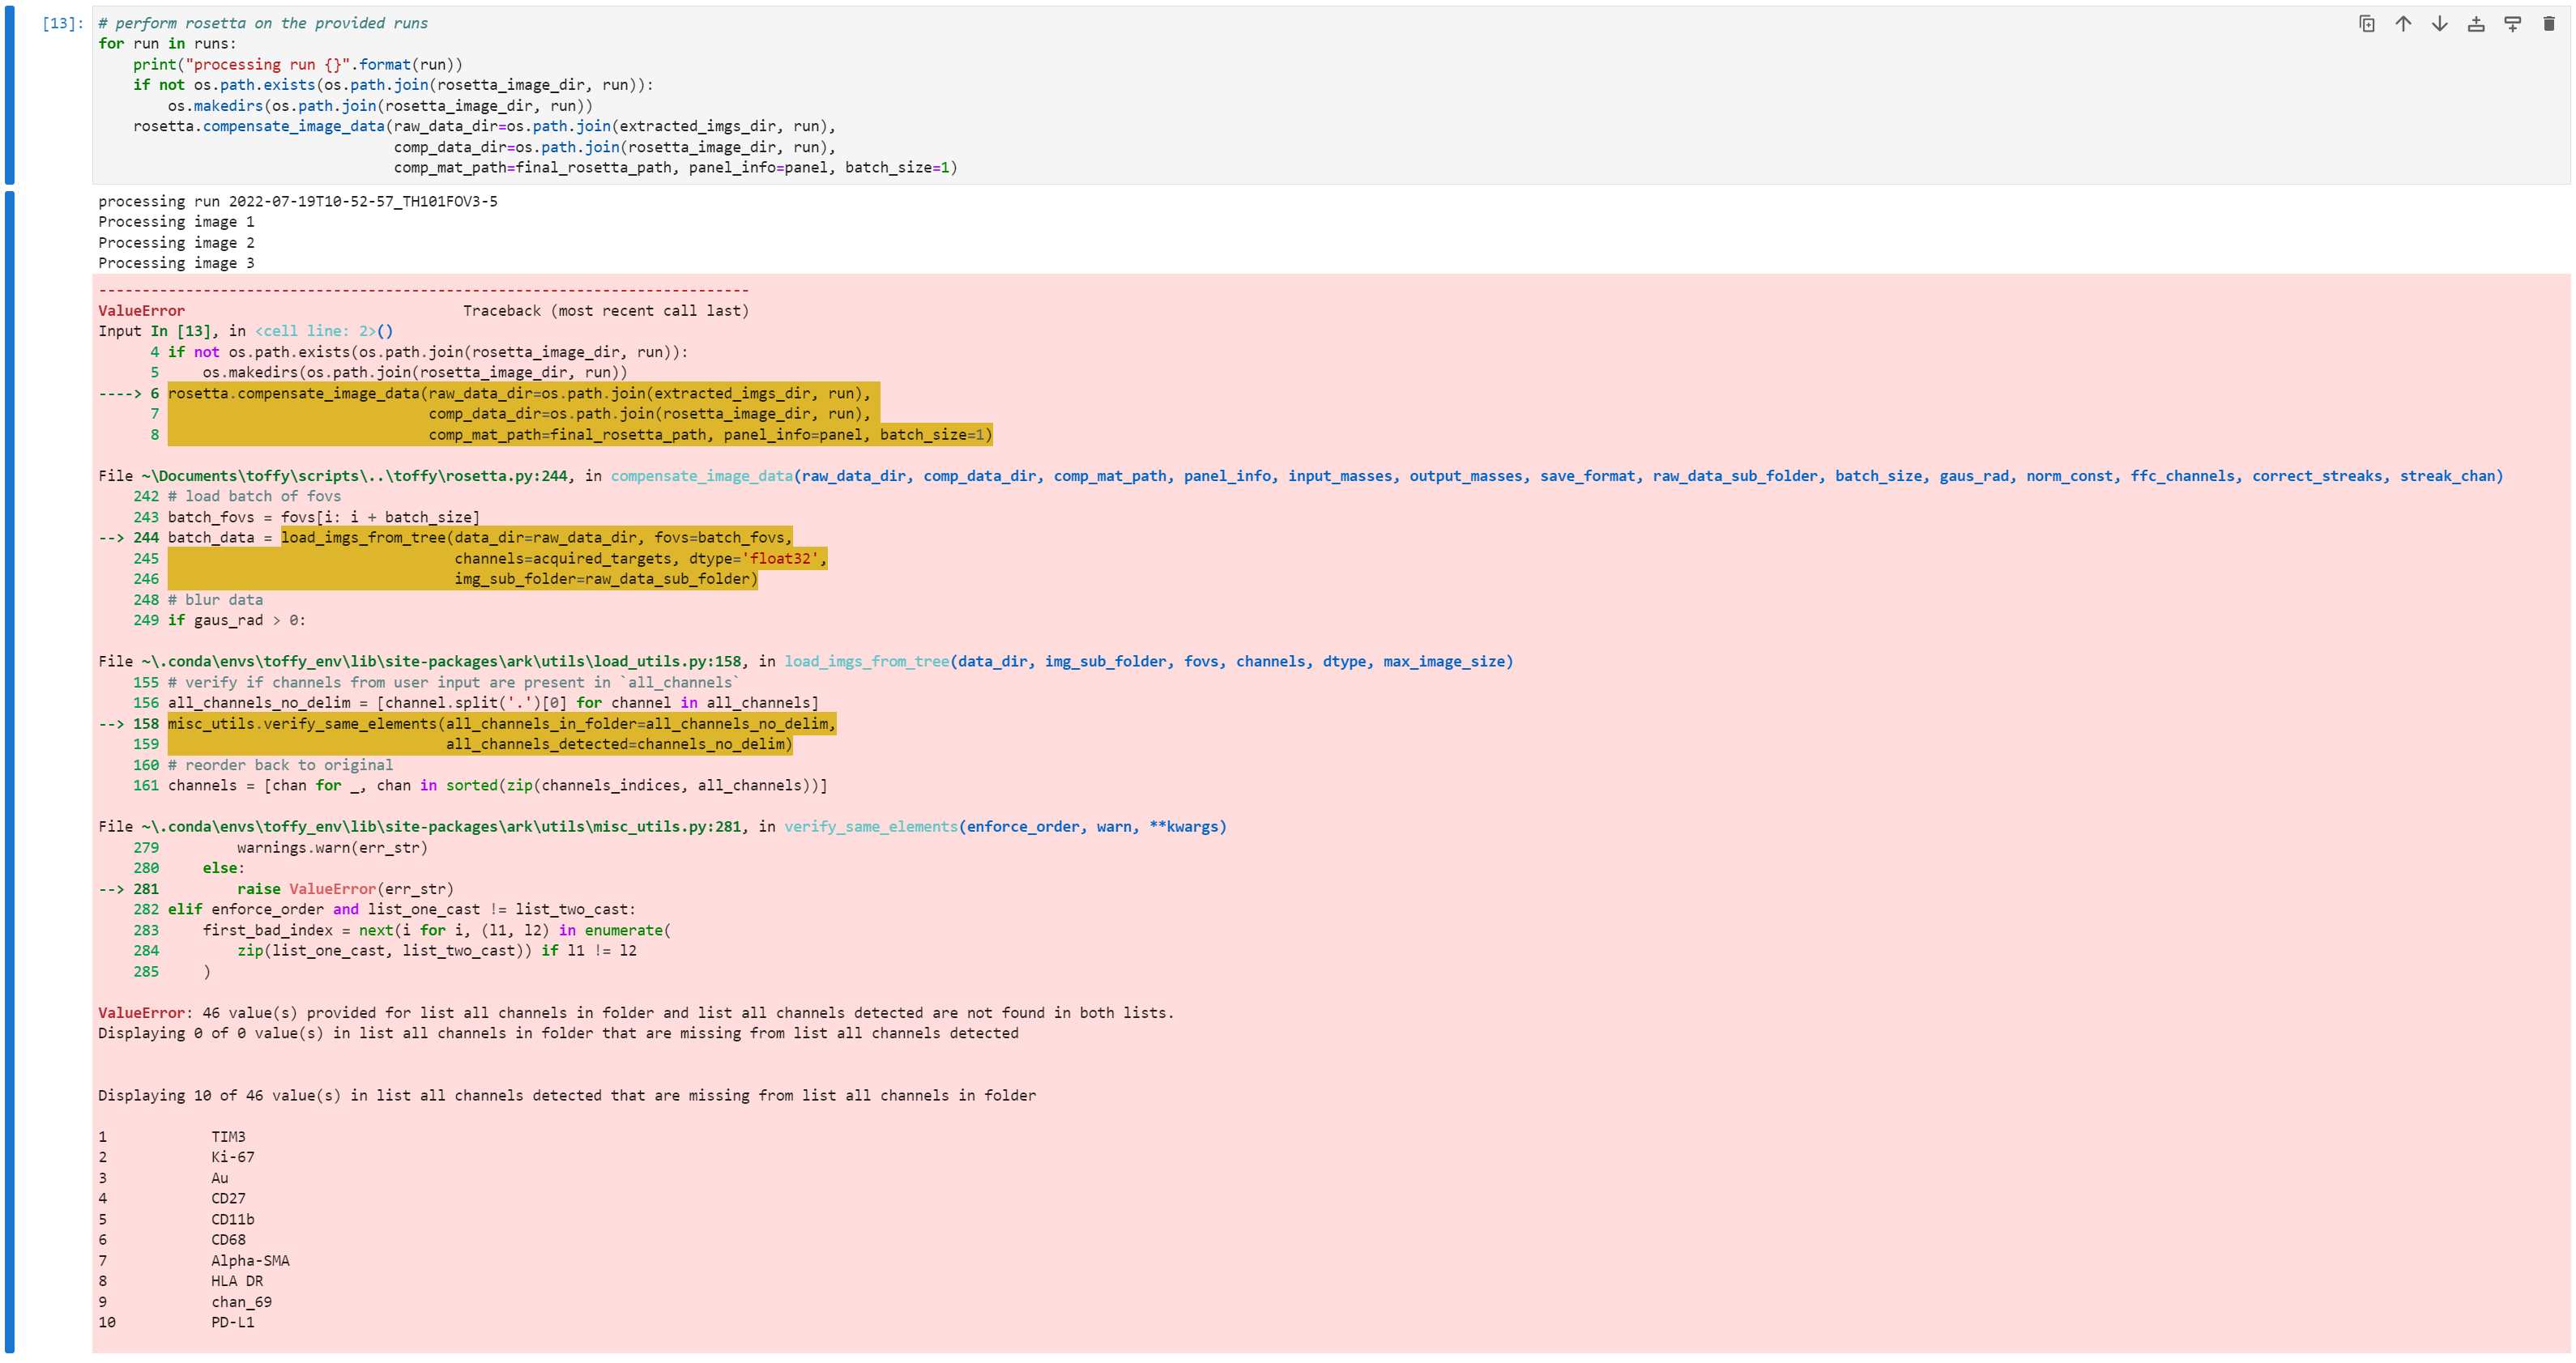Click load_imgs_from_tree function name in traceback
The height and width of the screenshot is (1363, 2576).
click(866, 661)
